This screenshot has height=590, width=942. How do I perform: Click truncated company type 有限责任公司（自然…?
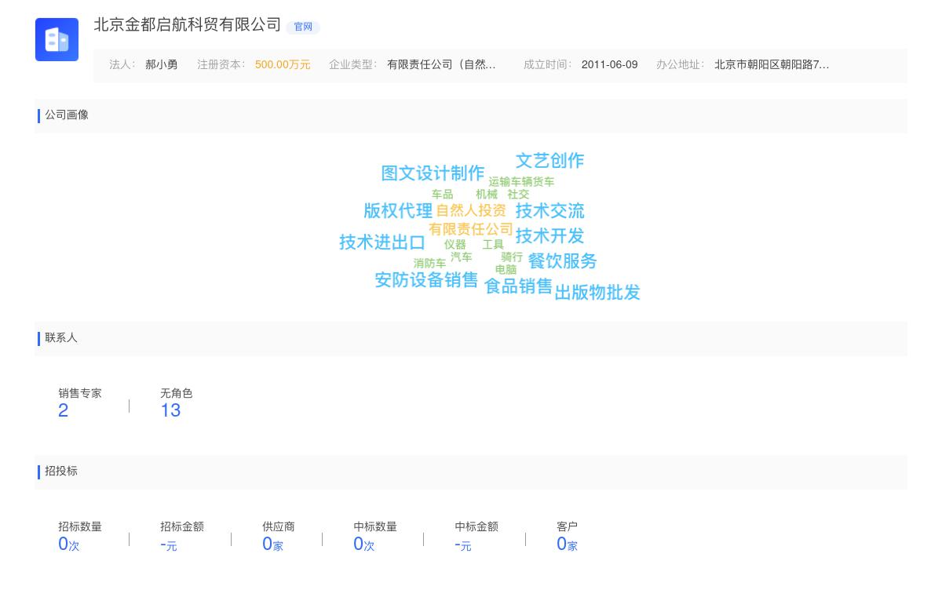click(441, 64)
